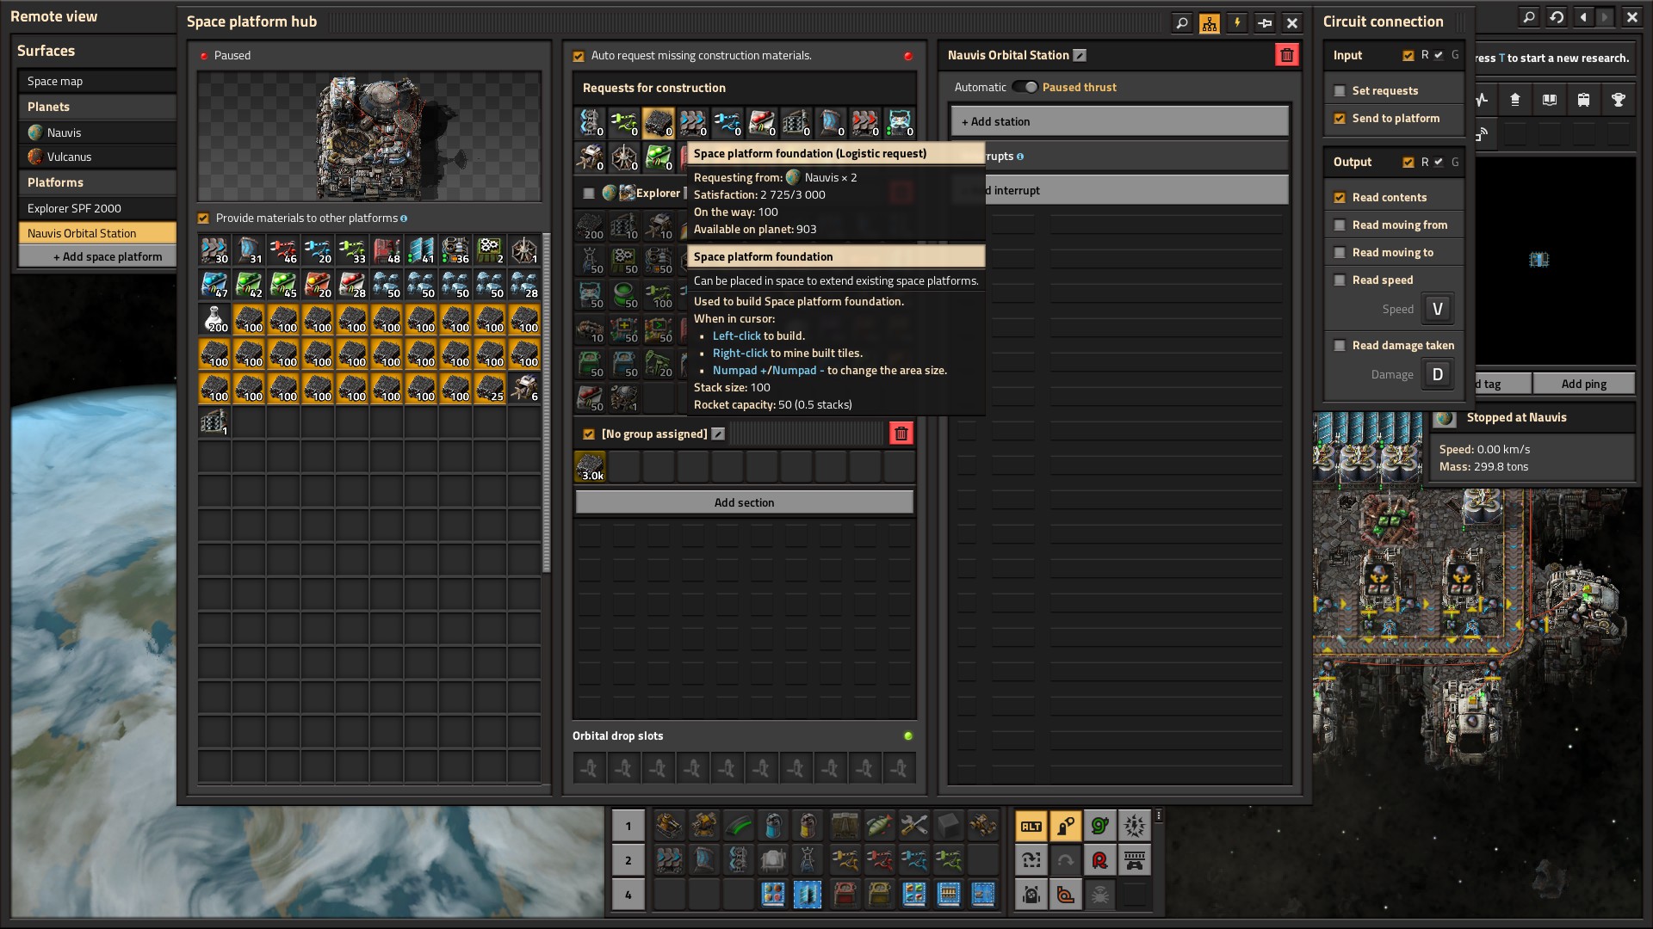
Task: Select Nauvis Orbital Station in Surfaces list
Action: [97, 233]
